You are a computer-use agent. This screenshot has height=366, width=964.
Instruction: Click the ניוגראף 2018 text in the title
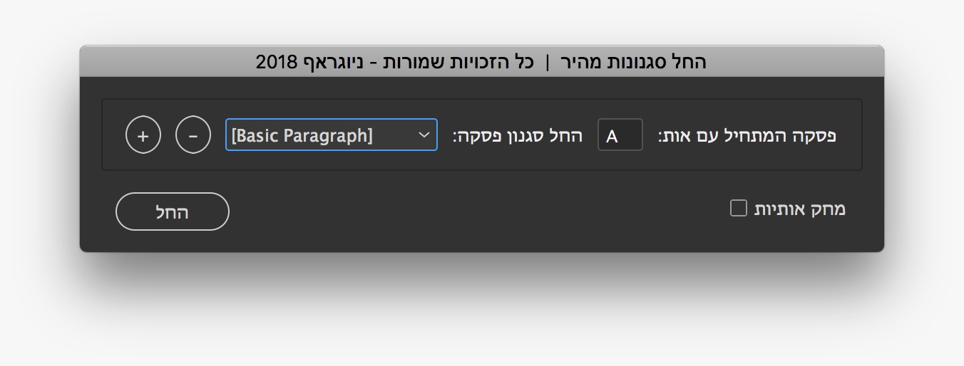pos(308,62)
